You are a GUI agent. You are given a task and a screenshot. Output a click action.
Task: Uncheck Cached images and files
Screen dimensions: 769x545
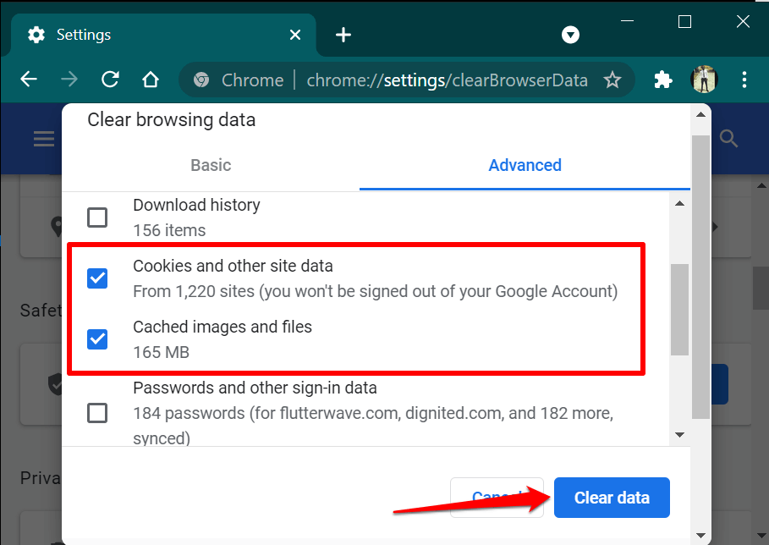click(98, 339)
